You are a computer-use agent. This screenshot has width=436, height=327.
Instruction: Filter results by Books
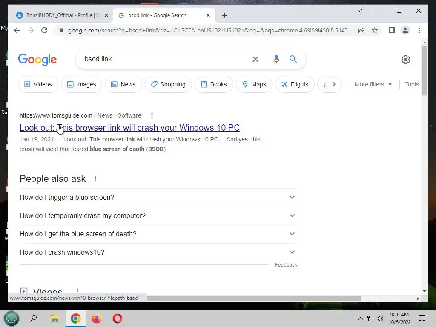pyautogui.click(x=214, y=84)
